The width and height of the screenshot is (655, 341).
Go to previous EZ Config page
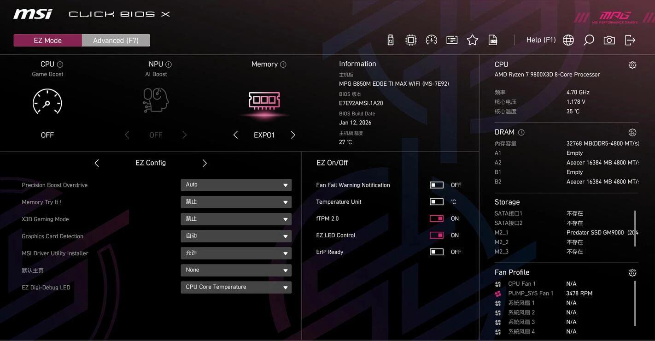coord(97,163)
